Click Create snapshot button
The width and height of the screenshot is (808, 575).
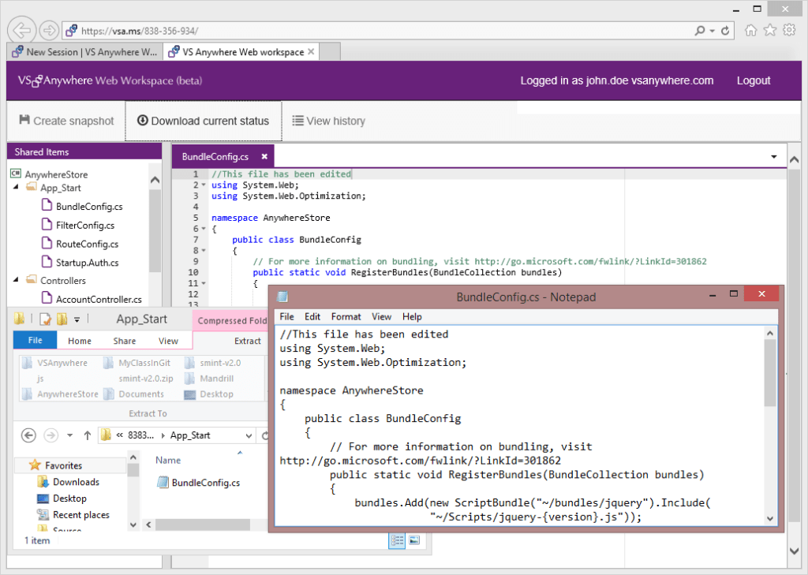(x=67, y=121)
